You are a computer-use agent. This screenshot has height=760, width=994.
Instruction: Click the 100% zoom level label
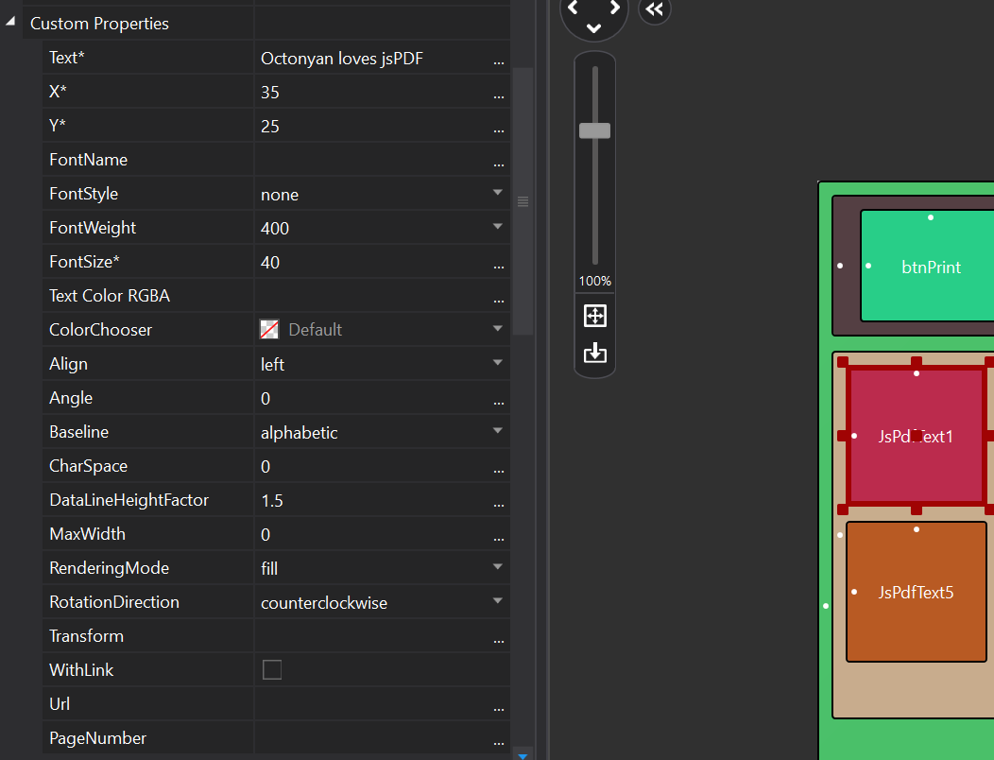point(594,281)
